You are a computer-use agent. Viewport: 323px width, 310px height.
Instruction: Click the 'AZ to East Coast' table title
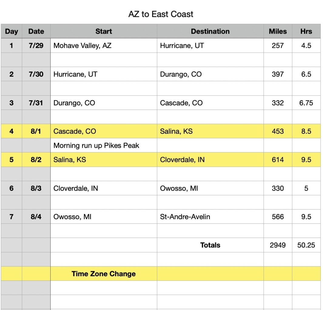click(161, 14)
